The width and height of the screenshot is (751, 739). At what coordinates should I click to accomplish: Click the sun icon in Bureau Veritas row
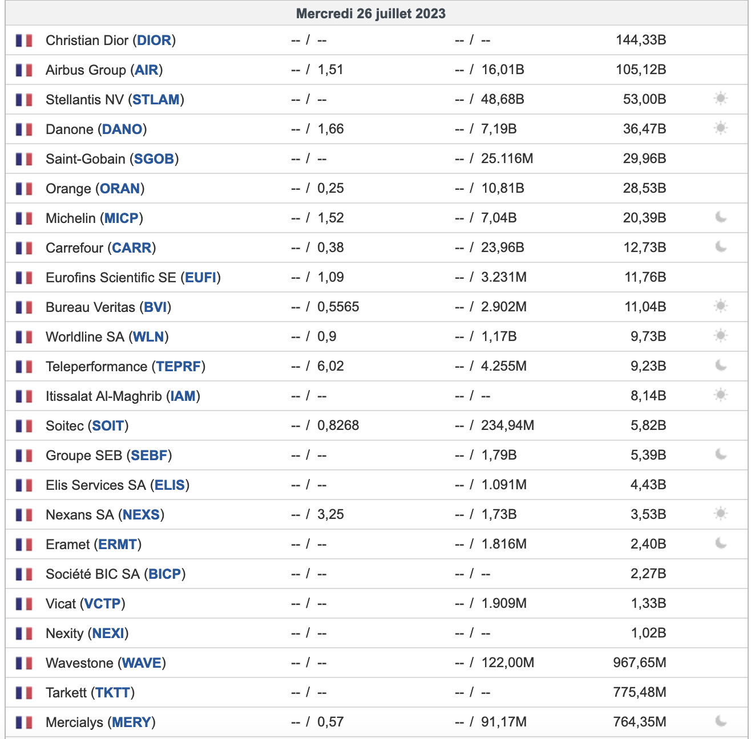[721, 306]
